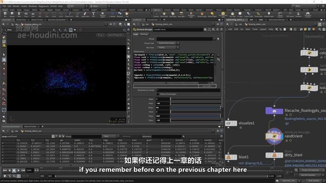Select the File shelf tool
Image resolution: width=326 pixels, height=183 pixels.
pos(127,14)
